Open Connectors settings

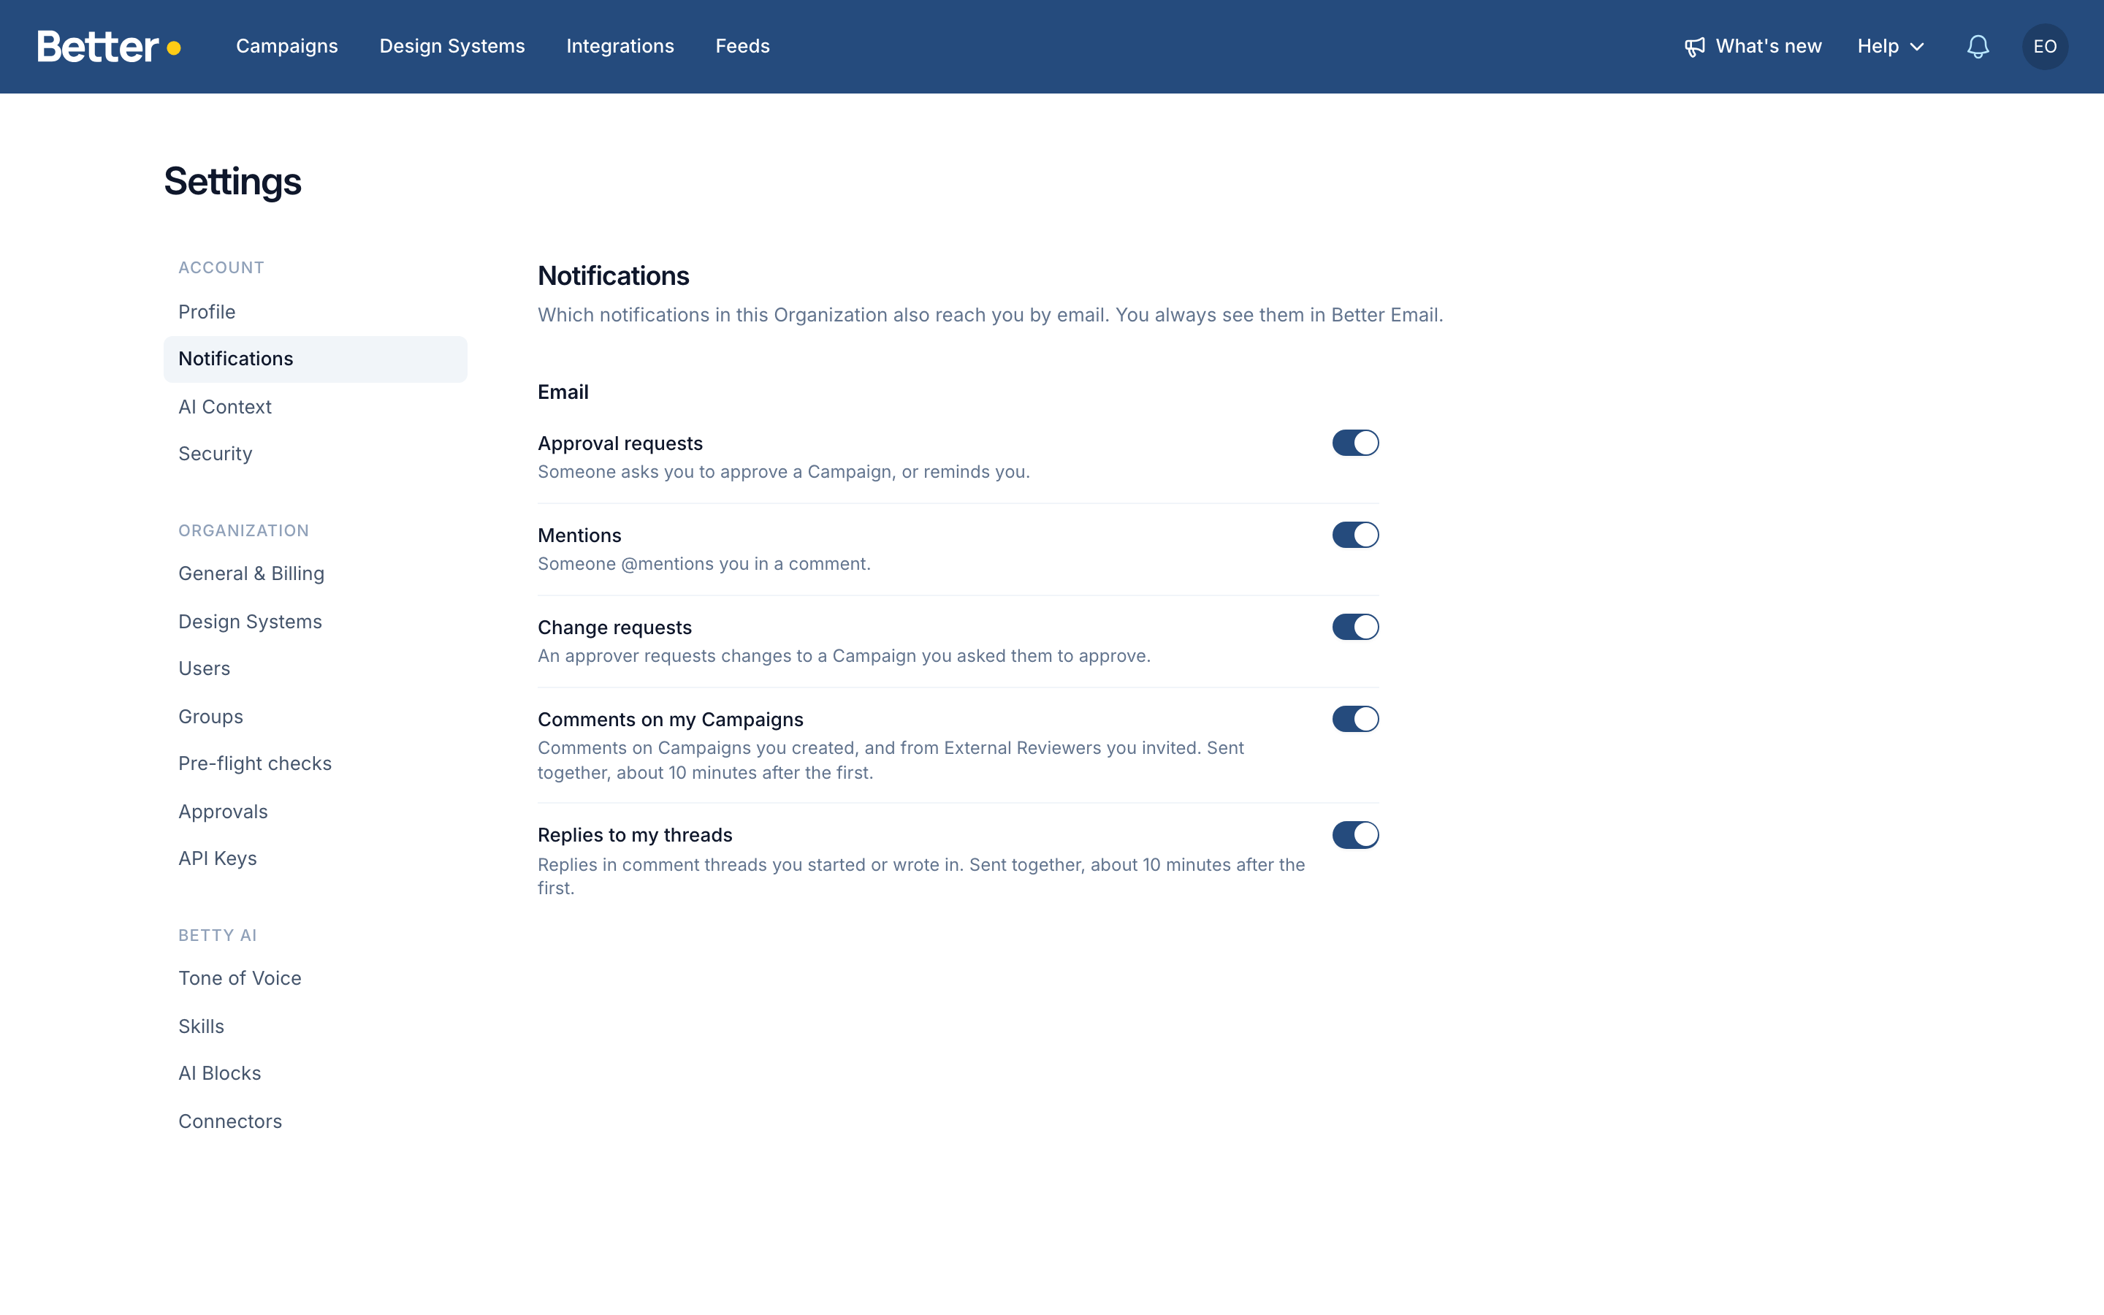[x=315, y=1121]
